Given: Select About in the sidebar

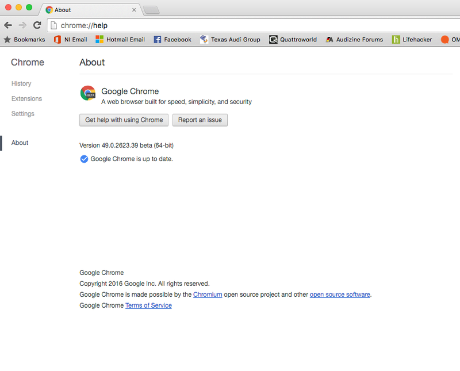Looking at the screenshot, I should point(20,143).
